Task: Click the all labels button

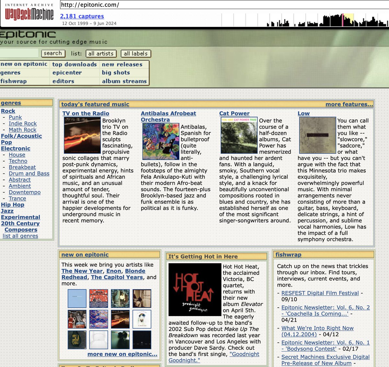Action: 136,53
